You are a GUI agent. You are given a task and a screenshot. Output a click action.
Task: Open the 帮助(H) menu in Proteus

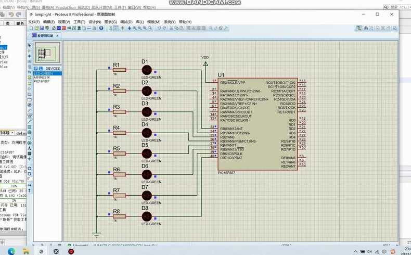click(185, 22)
